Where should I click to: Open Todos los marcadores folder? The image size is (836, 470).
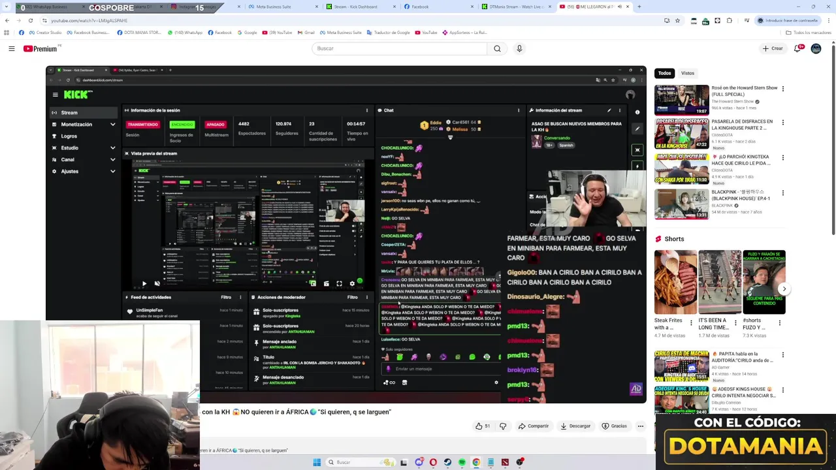point(809,32)
